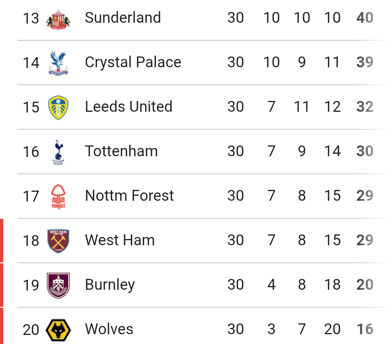Click the Leeds United shield crest
Viewport: 391px width, 344px height.
pyautogui.click(x=58, y=107)
